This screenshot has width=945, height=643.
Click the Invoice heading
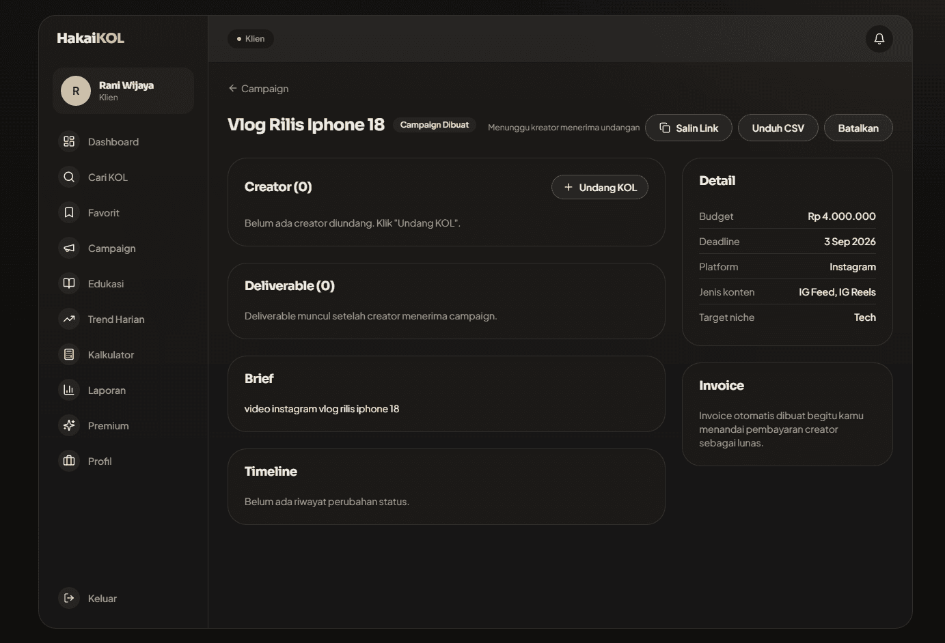pos(722,386)
